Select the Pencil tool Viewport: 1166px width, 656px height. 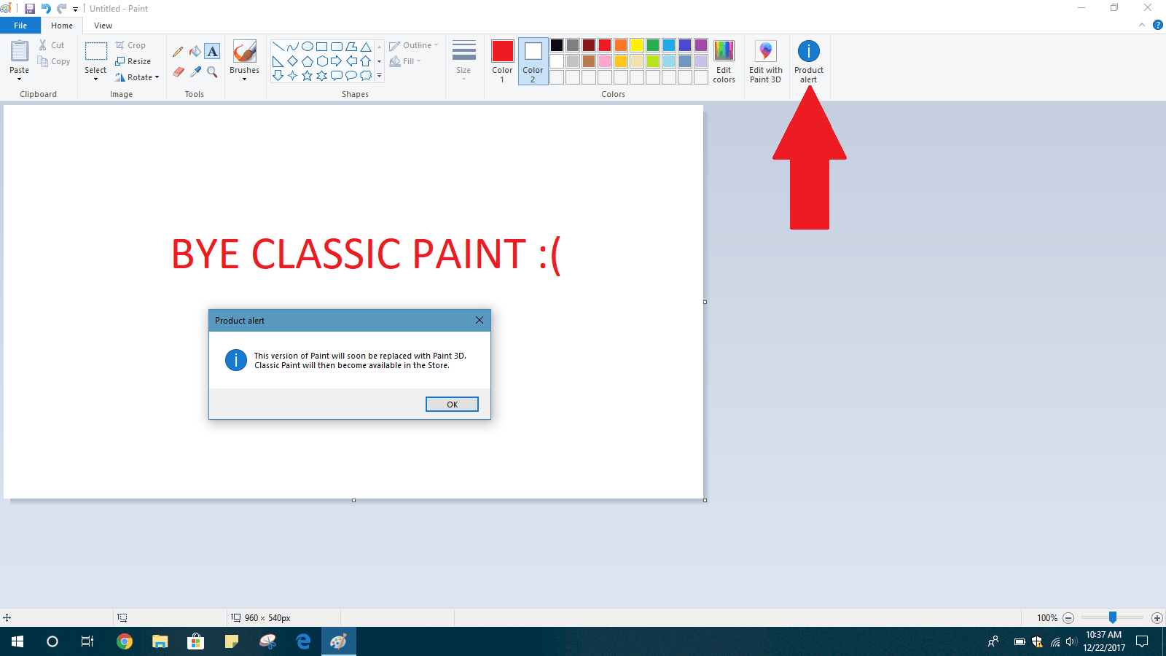point(178,52)
